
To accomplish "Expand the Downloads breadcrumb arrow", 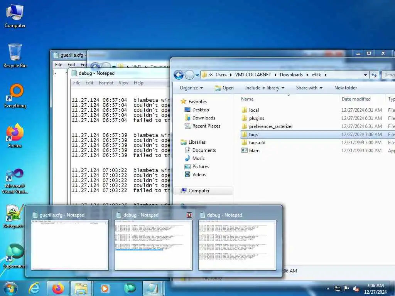I will [x=307, y=75].
